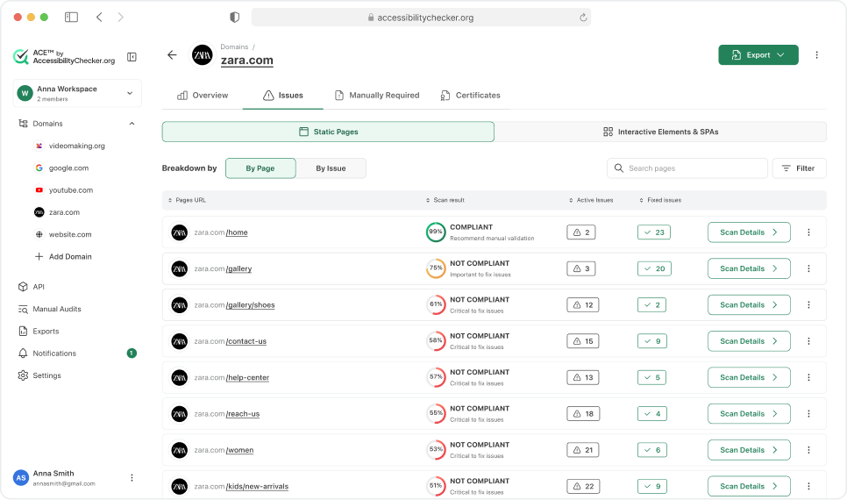Click active issues badge 2 for /home
847x500 pixels.
coord(581,232)
